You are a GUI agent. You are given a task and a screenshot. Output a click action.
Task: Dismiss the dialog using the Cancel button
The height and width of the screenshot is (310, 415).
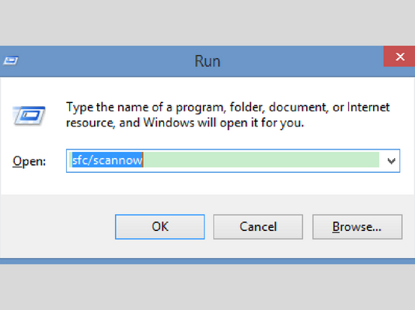tap(258, 226)
